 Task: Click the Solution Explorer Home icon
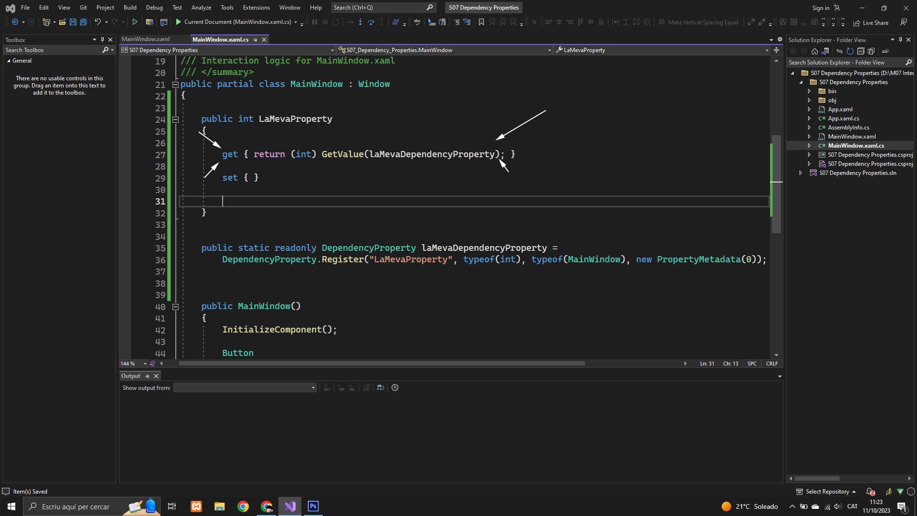click(x=815, y=51)
